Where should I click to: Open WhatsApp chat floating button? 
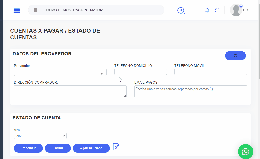(246, 152)
